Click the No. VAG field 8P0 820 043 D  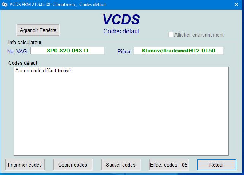pos(67,51)
